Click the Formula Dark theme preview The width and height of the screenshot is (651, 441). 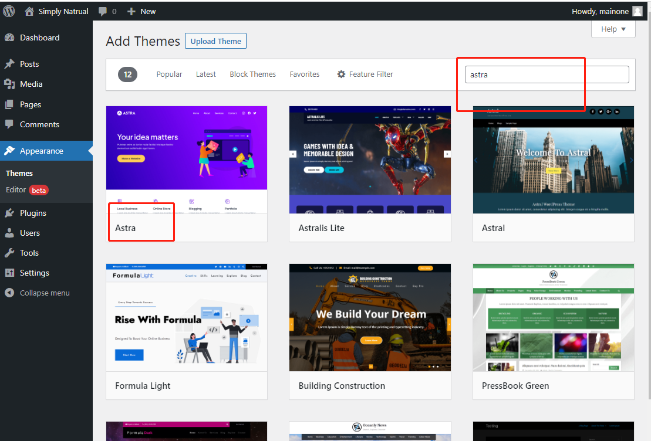(x=187, y=432)
